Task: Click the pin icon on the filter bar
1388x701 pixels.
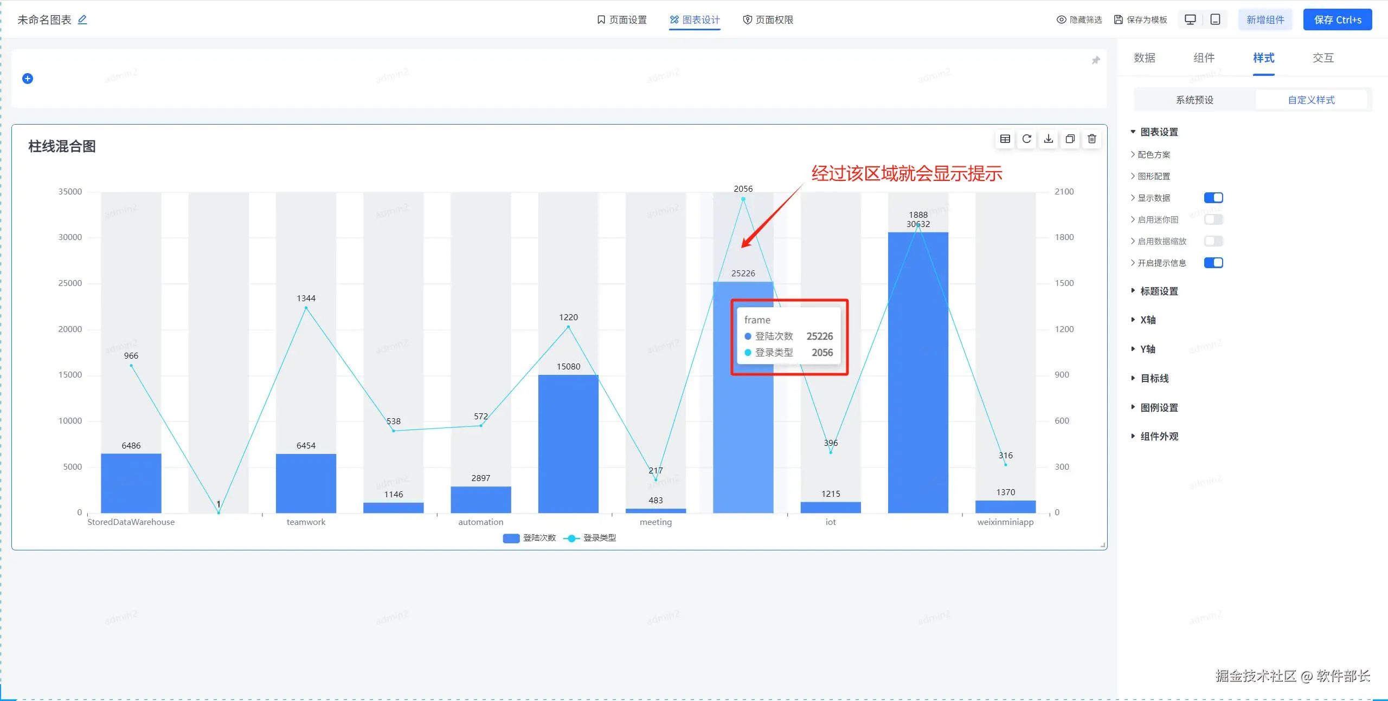Action: pyautogui.click(x=1095, y=60)
